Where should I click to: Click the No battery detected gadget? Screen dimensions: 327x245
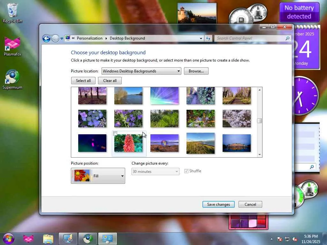[299, 12]
